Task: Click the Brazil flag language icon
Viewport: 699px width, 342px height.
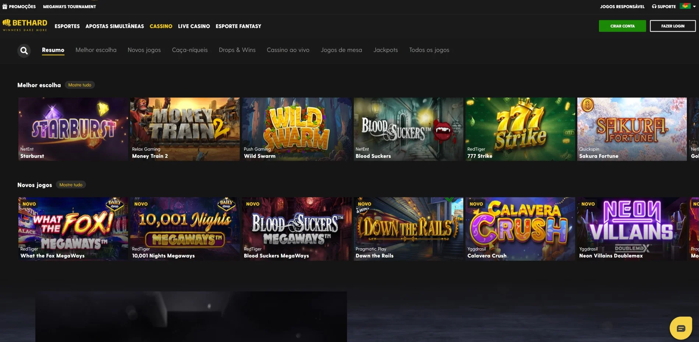Action: pos(685,6)
